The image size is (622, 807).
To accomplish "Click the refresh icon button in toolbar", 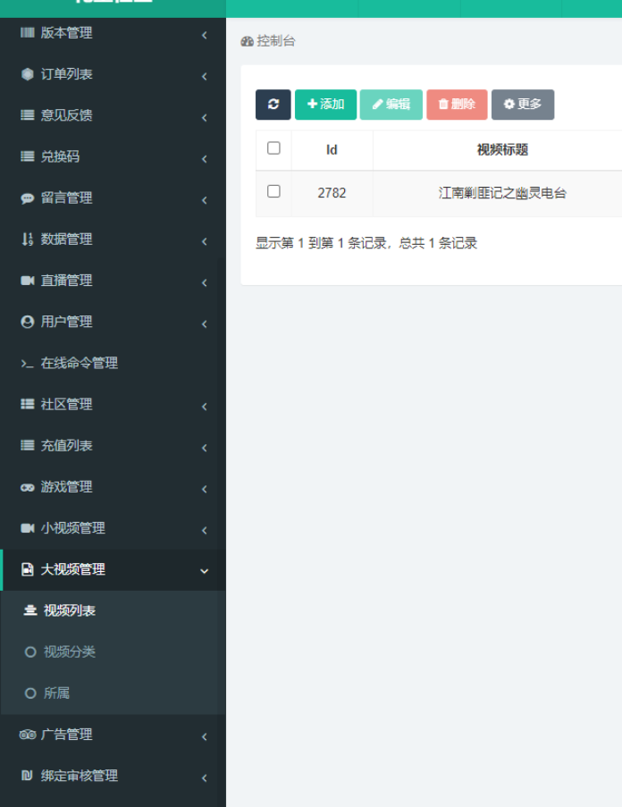I will [273, 105].
